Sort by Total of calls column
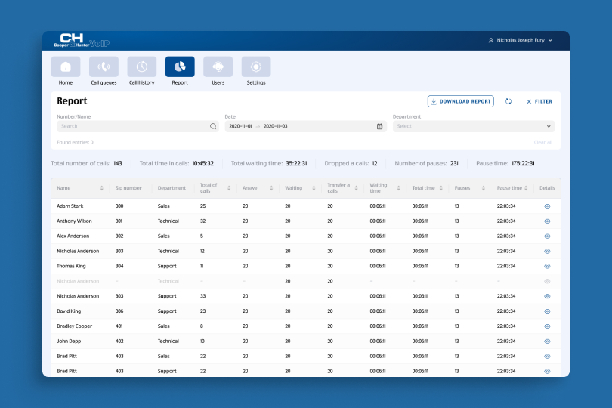The width and height of the screenshot is (612, 408). (229, 188)
